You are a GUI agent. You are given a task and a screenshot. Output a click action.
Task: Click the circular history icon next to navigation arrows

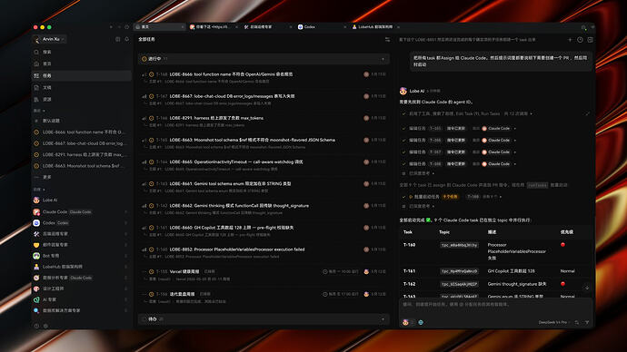[x=126, y=27]
